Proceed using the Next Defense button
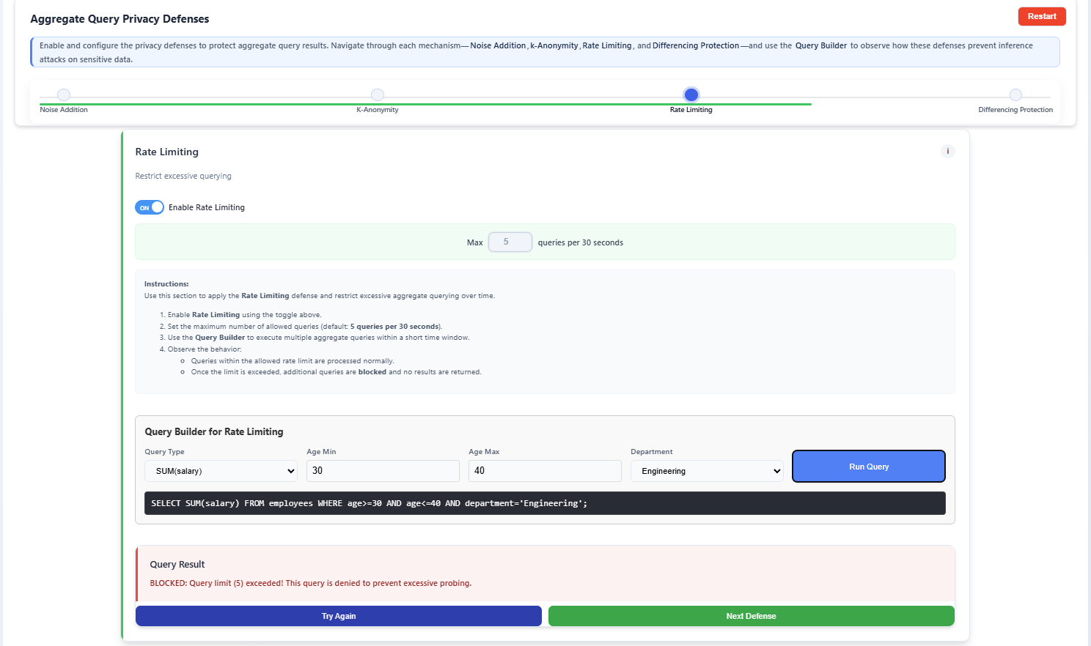This screenshot has height=646, width=1091. click(x=751, y=616)
